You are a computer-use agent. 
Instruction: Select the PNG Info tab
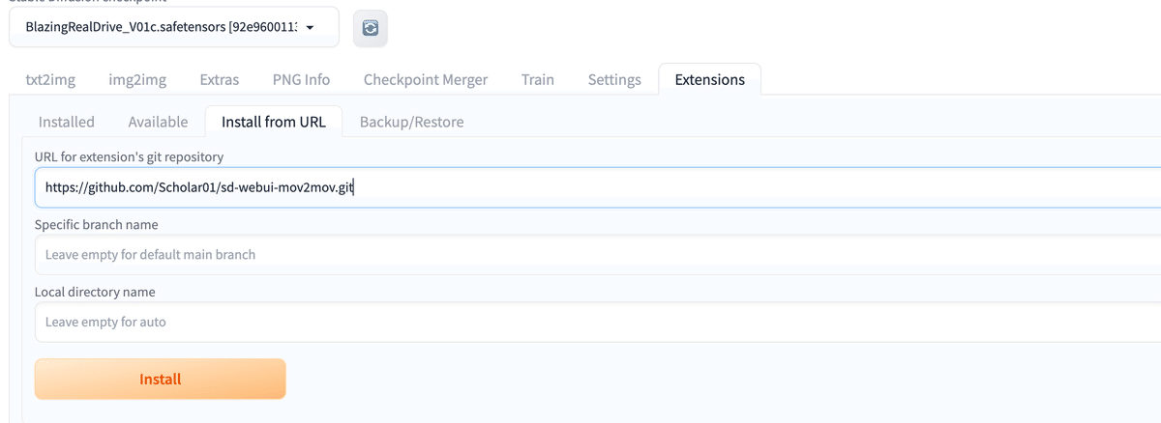pos(301,79)
